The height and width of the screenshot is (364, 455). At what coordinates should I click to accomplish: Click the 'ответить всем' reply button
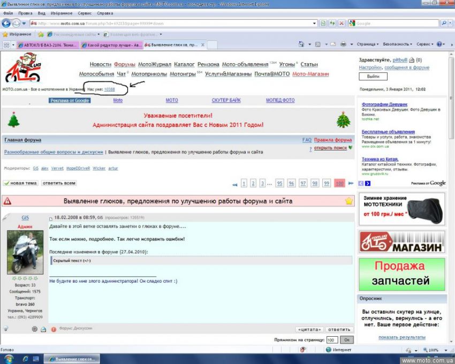[x=59, y=183]
